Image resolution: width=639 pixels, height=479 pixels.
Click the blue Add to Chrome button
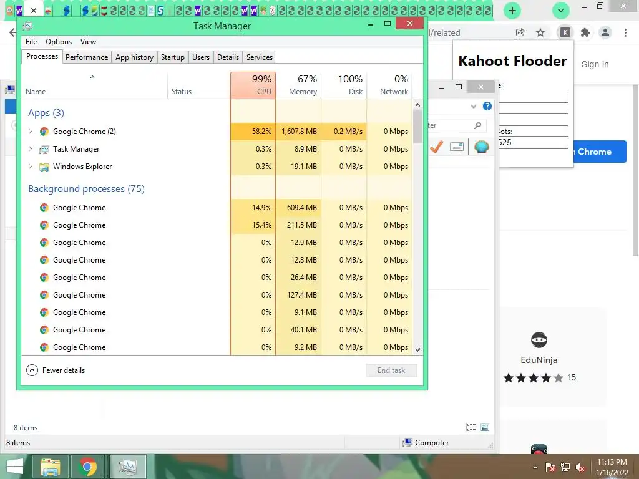coord(600,152)
